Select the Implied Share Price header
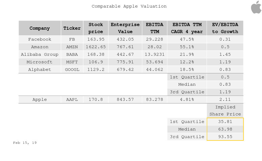Screen dimensions: 262x161 click(x=225, y=110)
